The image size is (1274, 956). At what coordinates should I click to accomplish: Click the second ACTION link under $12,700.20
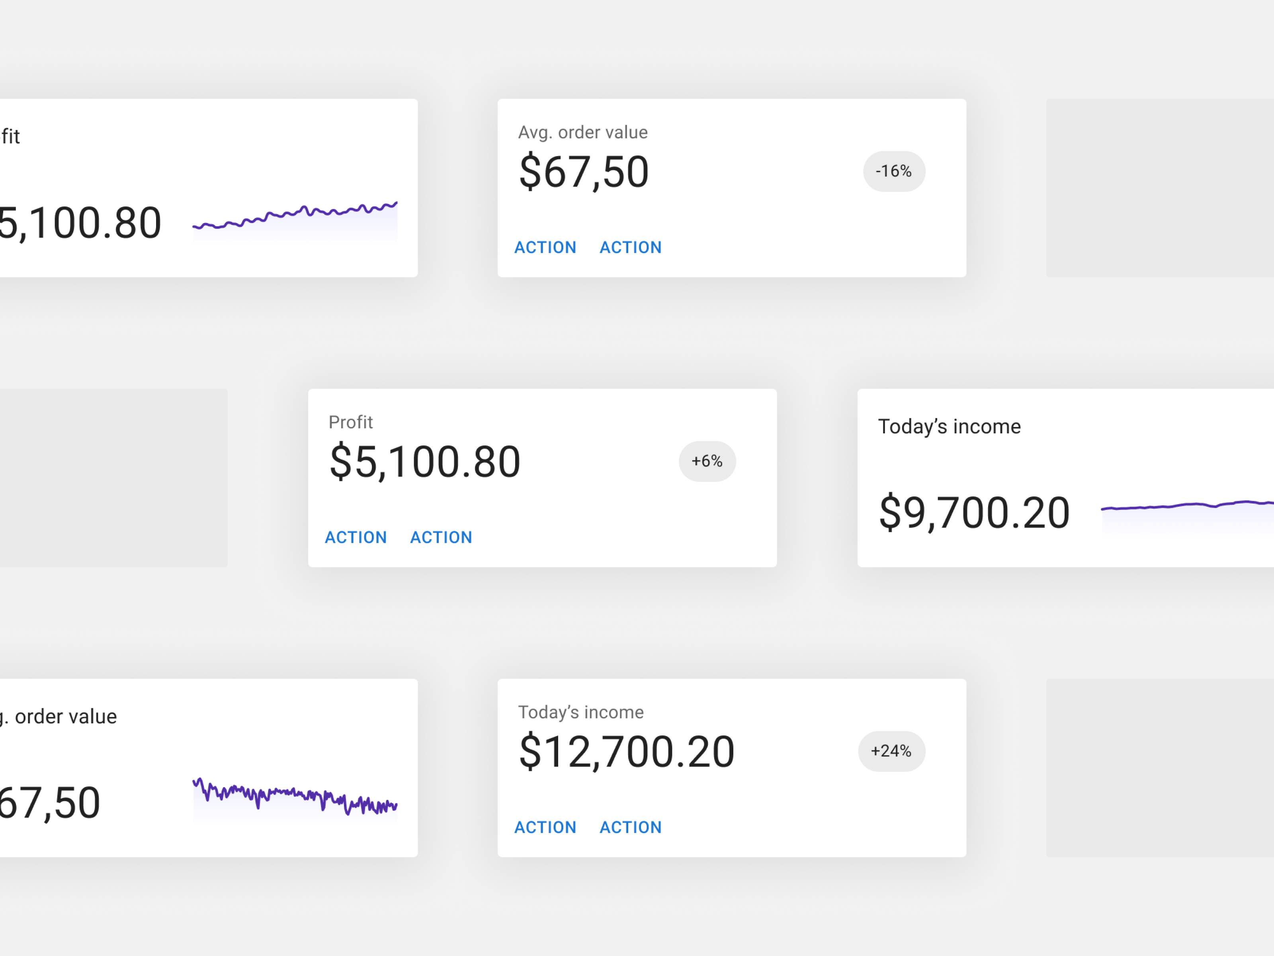[x=630, y=827]
